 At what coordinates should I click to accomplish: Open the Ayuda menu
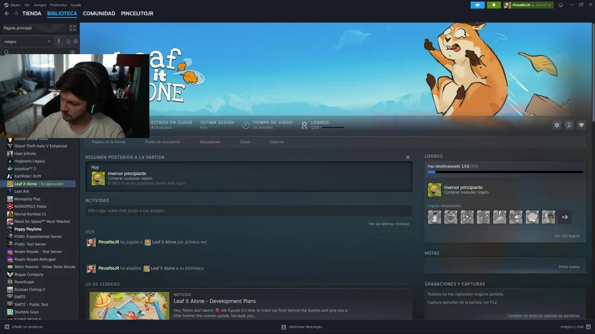pyautogui.click(x=75, y=5)
